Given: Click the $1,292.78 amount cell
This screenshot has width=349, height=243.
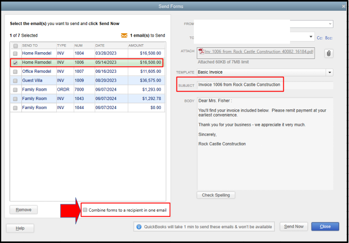Looking at the screenshot, I should (x=146, y=98).
